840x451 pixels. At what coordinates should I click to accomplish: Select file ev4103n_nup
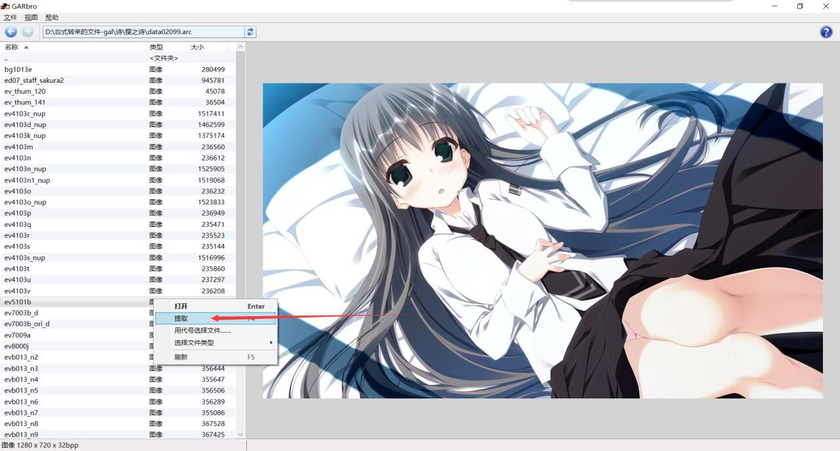tap(118, 169)
